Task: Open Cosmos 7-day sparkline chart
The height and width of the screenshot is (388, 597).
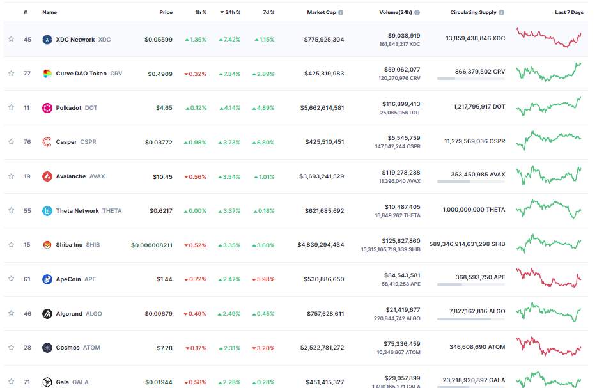Action: 548,346
